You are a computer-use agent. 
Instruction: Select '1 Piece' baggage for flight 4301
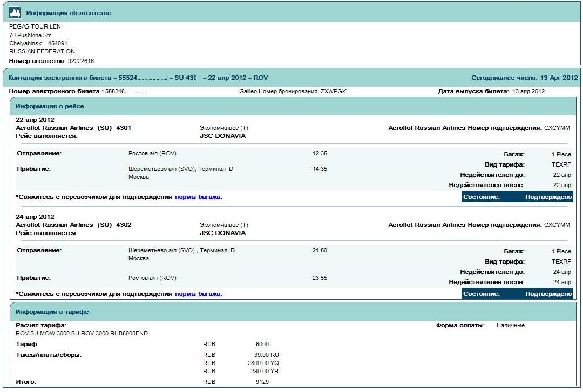click(x=561, y=154)
